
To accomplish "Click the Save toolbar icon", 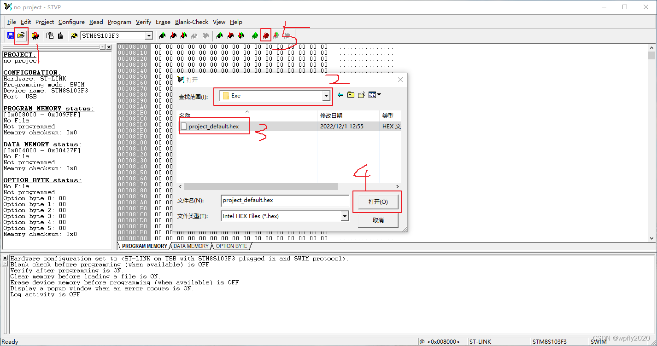I will tap(10, 35).
